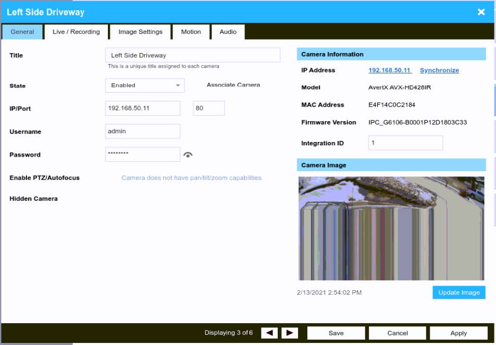
Task: Click the Title text field
Action: (x=193, y=55)
